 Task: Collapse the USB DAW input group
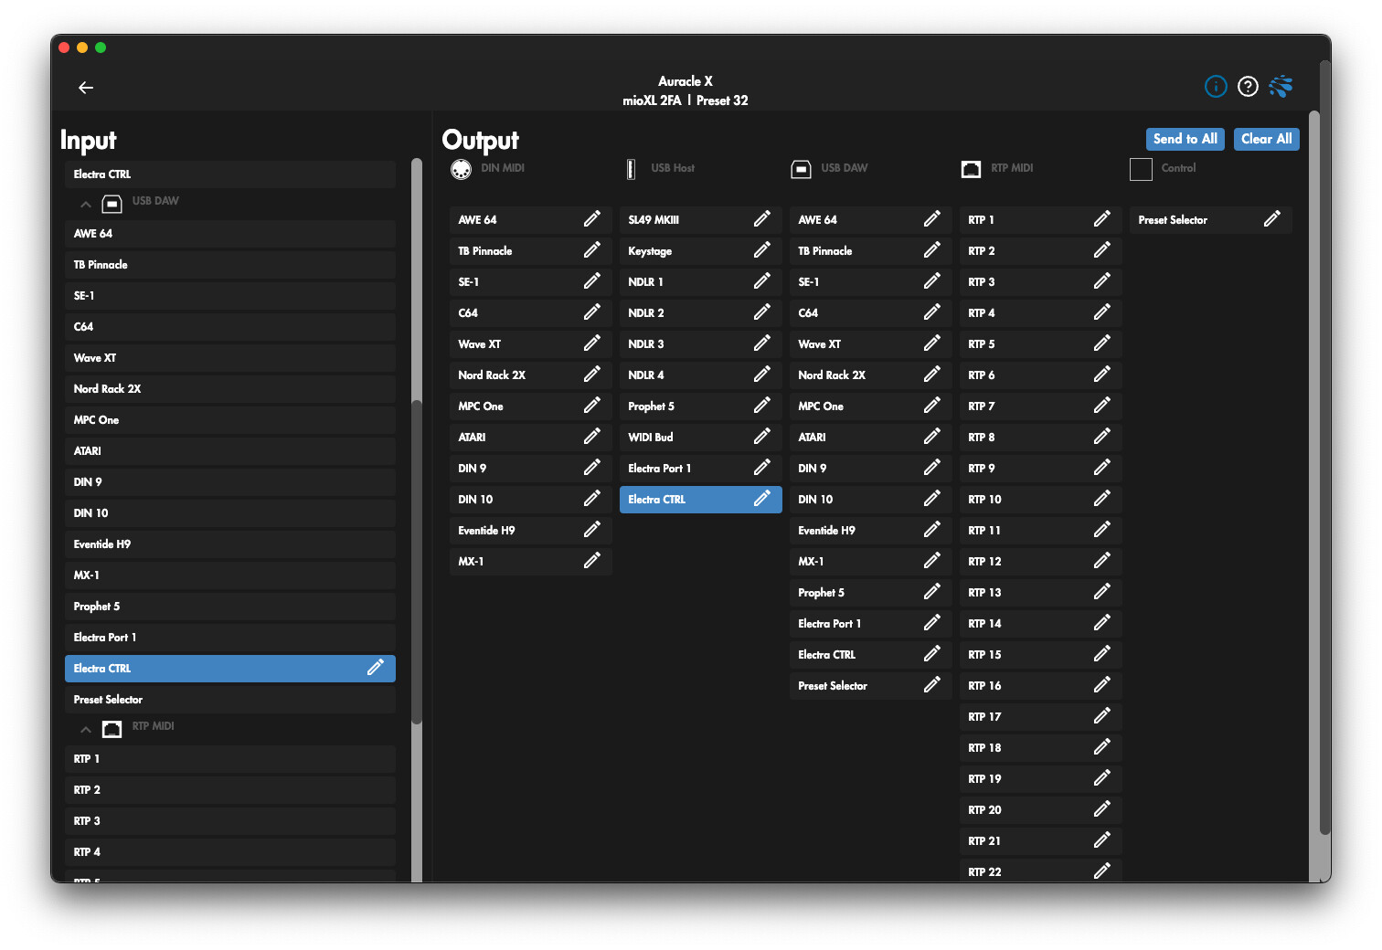tap(85, 204)
